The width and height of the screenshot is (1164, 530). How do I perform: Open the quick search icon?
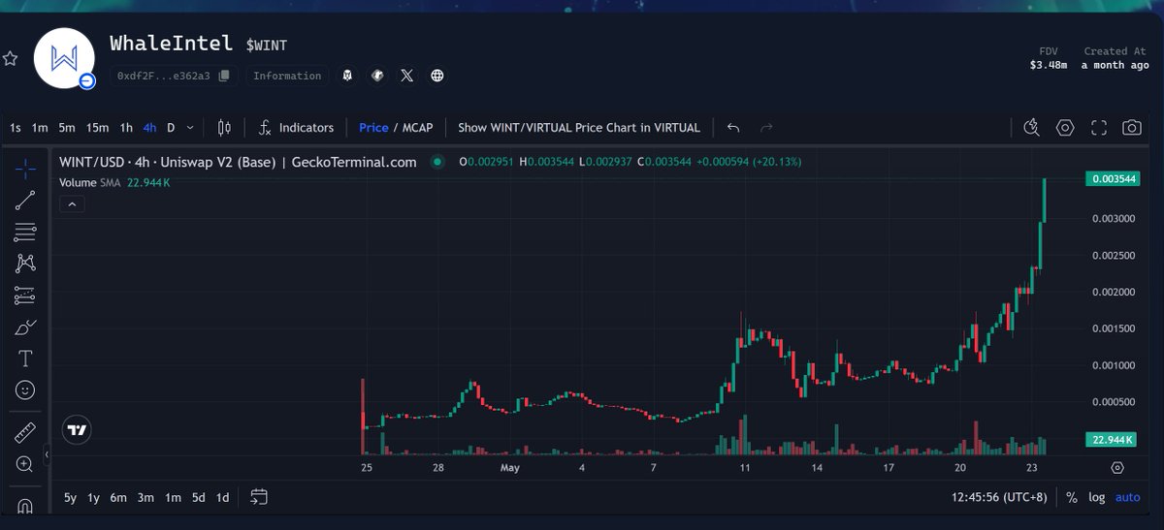click(1032, 128)
